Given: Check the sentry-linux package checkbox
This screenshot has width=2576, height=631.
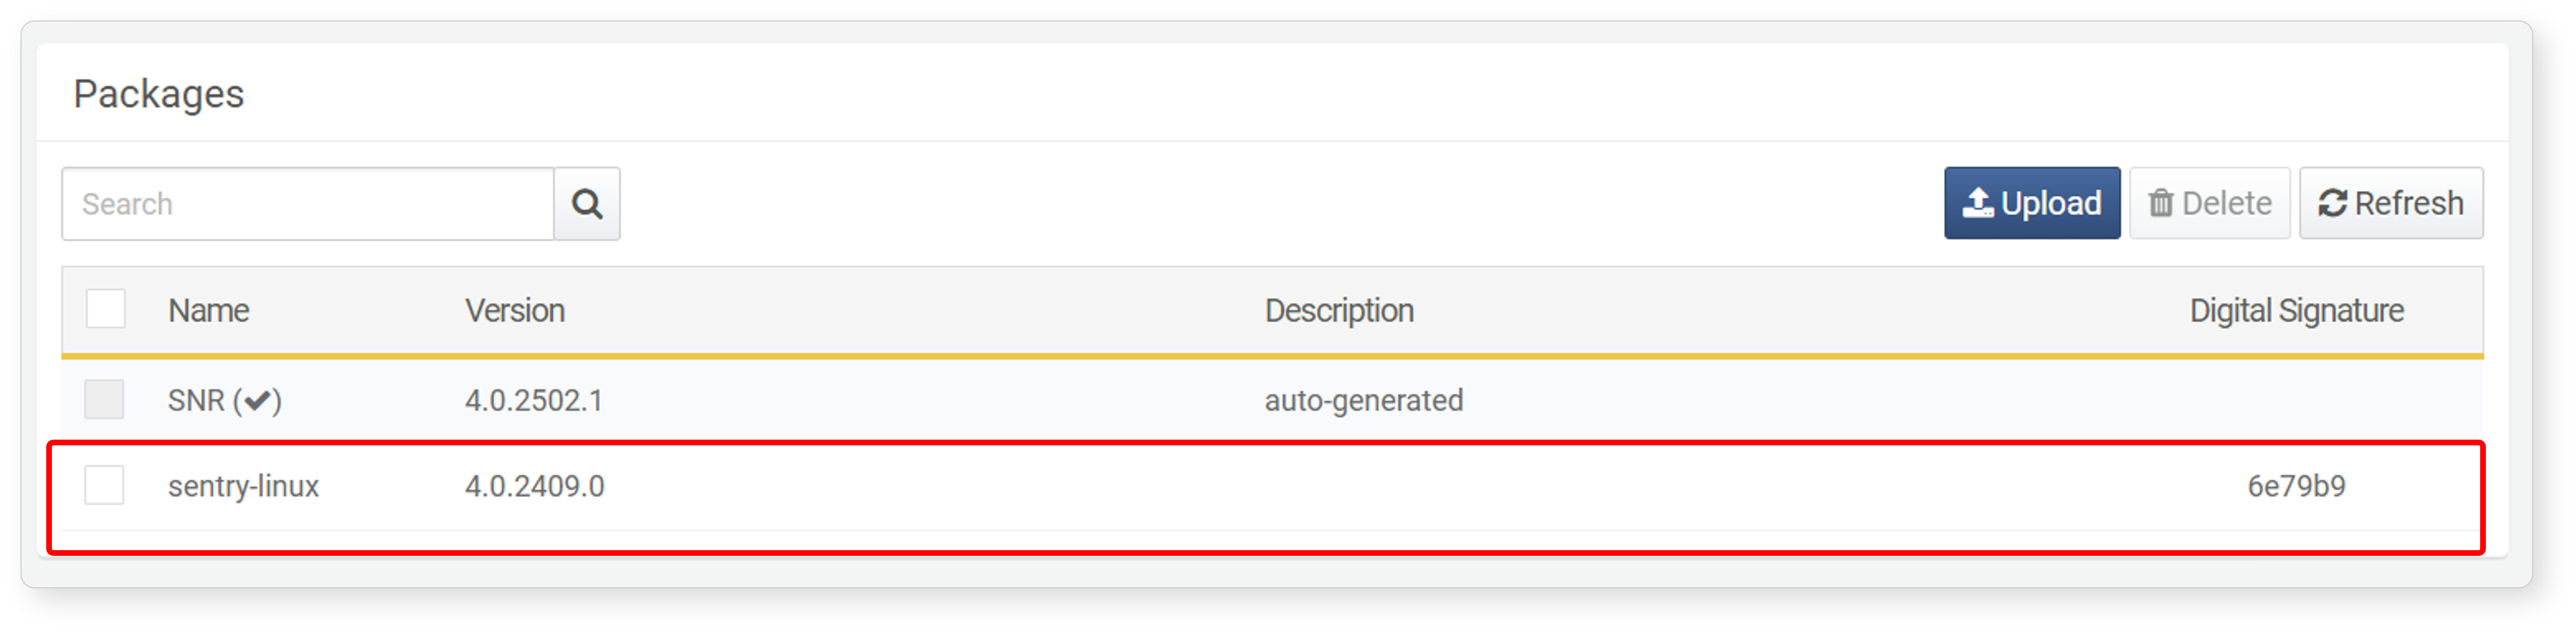Looking at the screenshot, I should coord(104,485).
